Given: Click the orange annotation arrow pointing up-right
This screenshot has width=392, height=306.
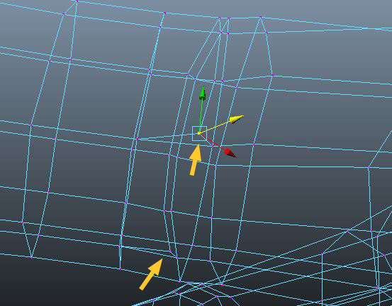Looking at the screenshot, I should click(x=151, y=274).
